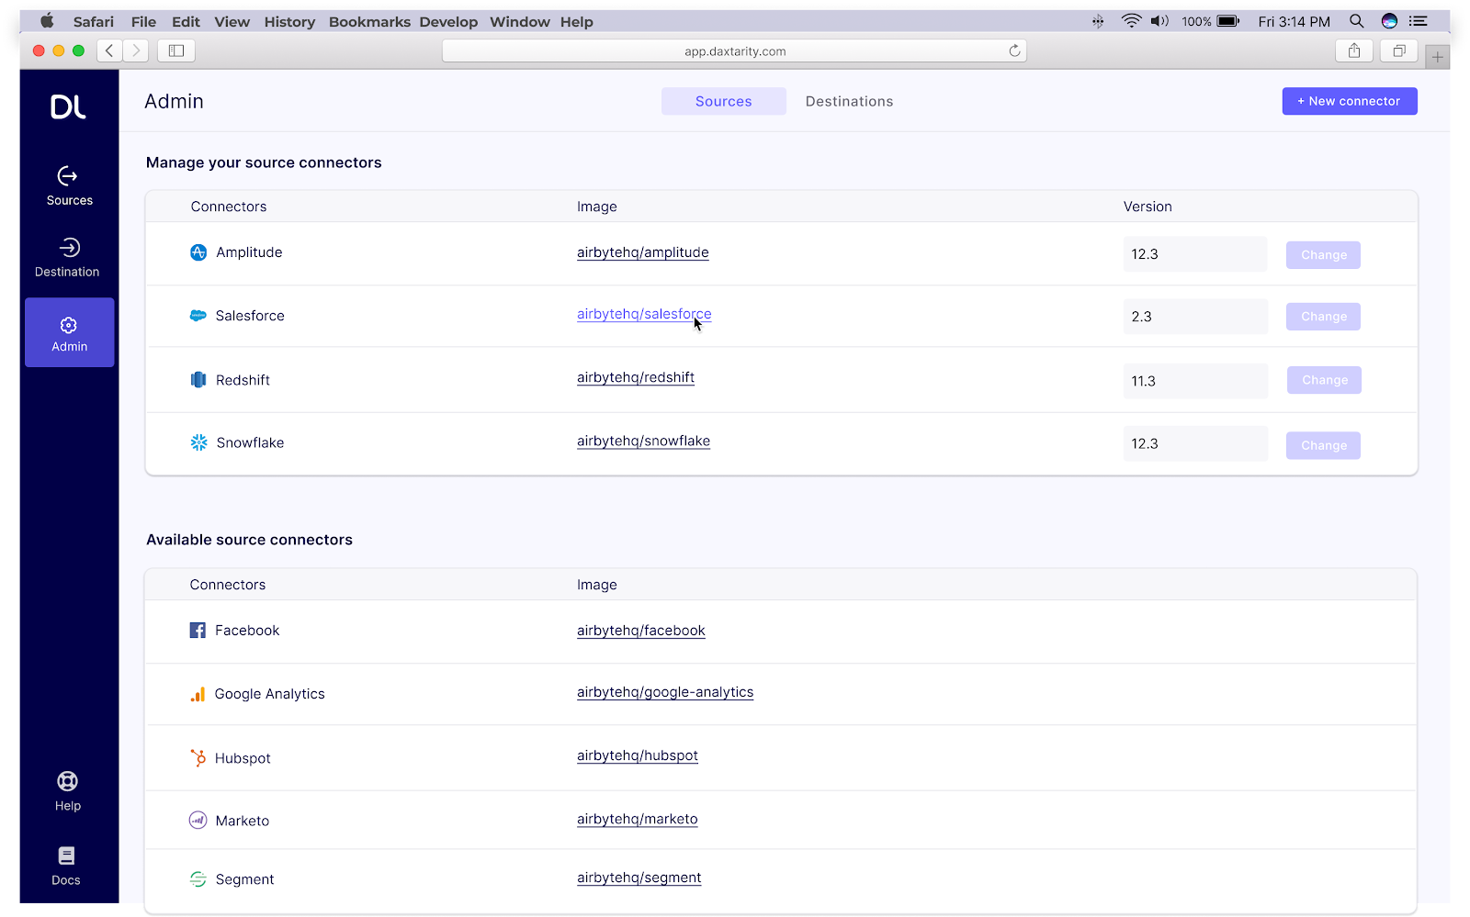The height and width of the screenshot is (917, 1470).
Task: Click Change for the Amplitude connector
Action: click(1323, 255)
